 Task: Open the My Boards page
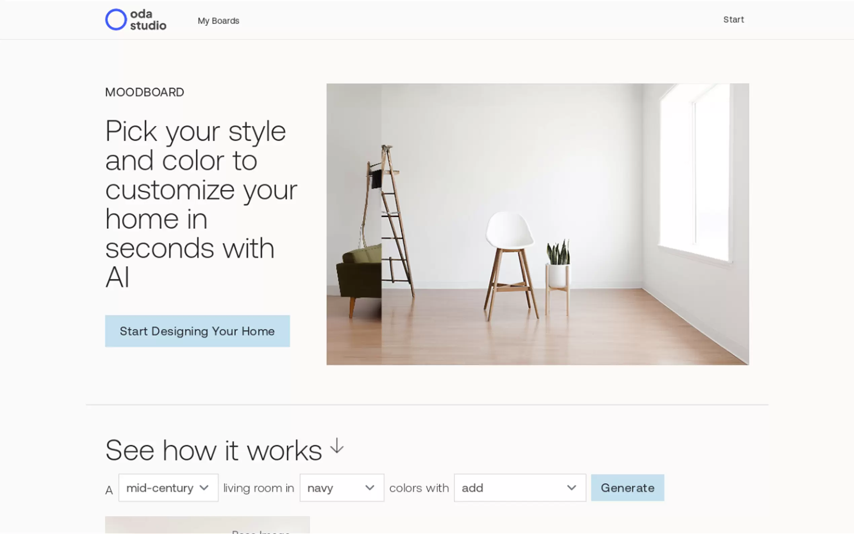click(x=218, y=21)
